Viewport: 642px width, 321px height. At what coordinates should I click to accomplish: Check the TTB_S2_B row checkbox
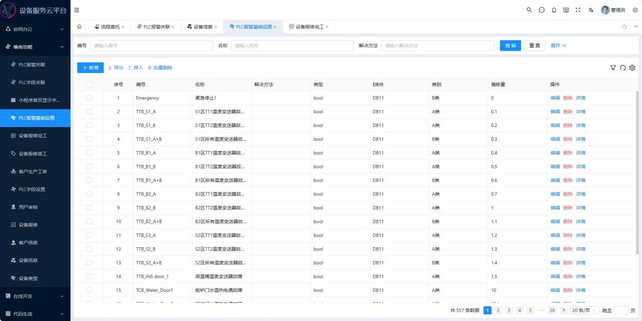click(89, 249)
